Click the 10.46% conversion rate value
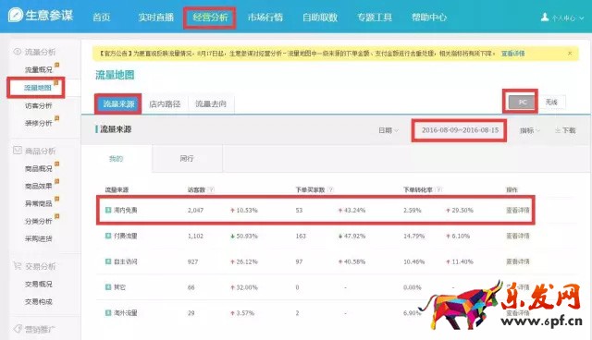This screenshot has width=592, height=340. [414, 261]
